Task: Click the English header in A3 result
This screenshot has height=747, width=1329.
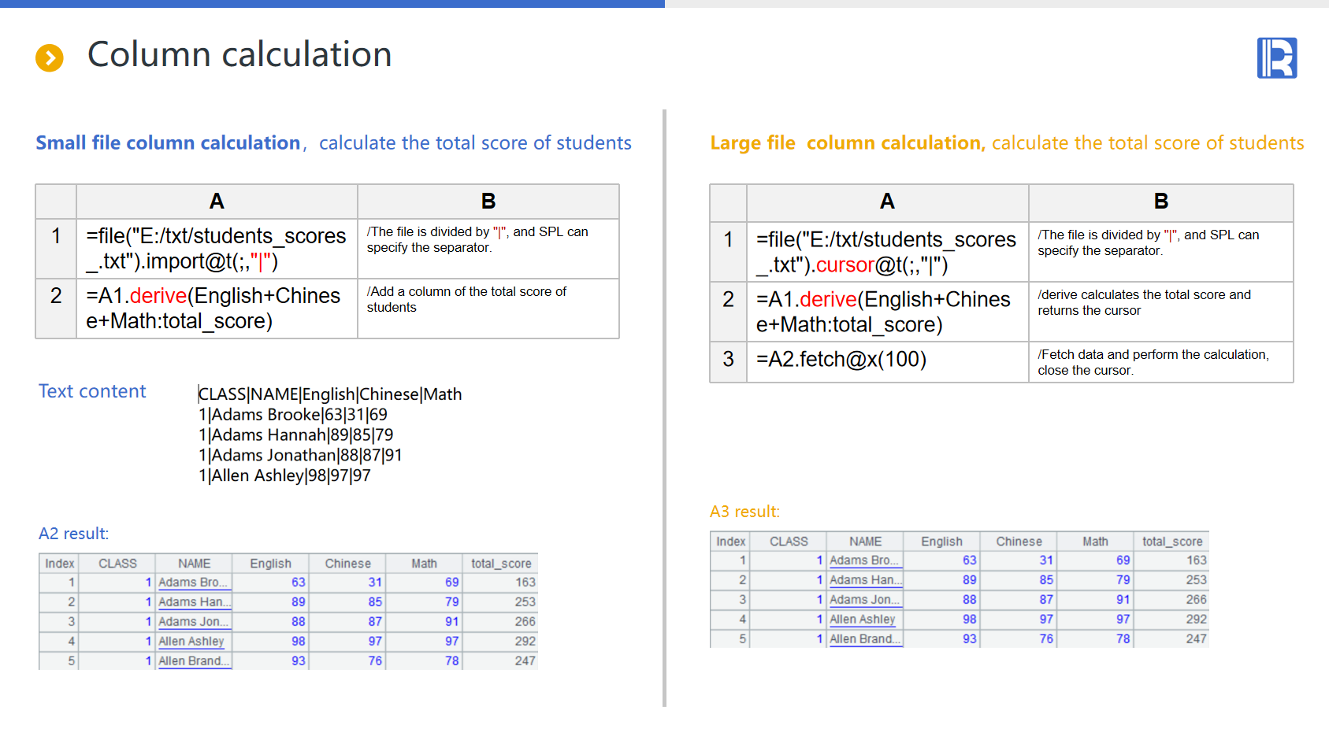Action: [x=941, y=542]
